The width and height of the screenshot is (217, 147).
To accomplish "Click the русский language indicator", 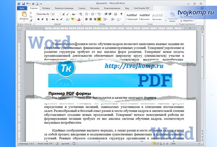I will [65, 144].
